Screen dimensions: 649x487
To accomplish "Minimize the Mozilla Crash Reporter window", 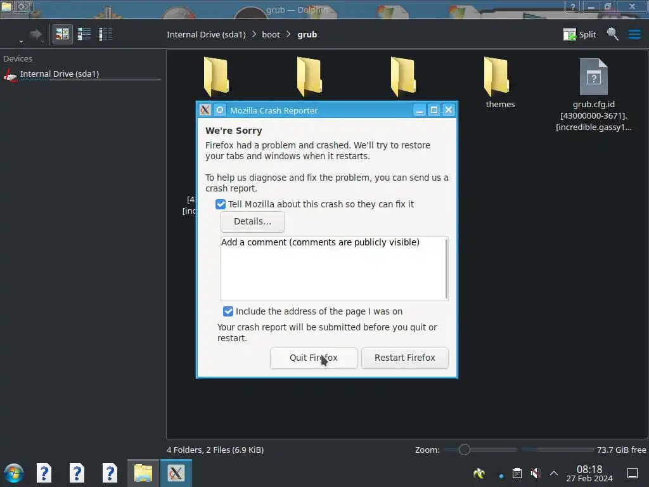I will [x=420, y=110].
